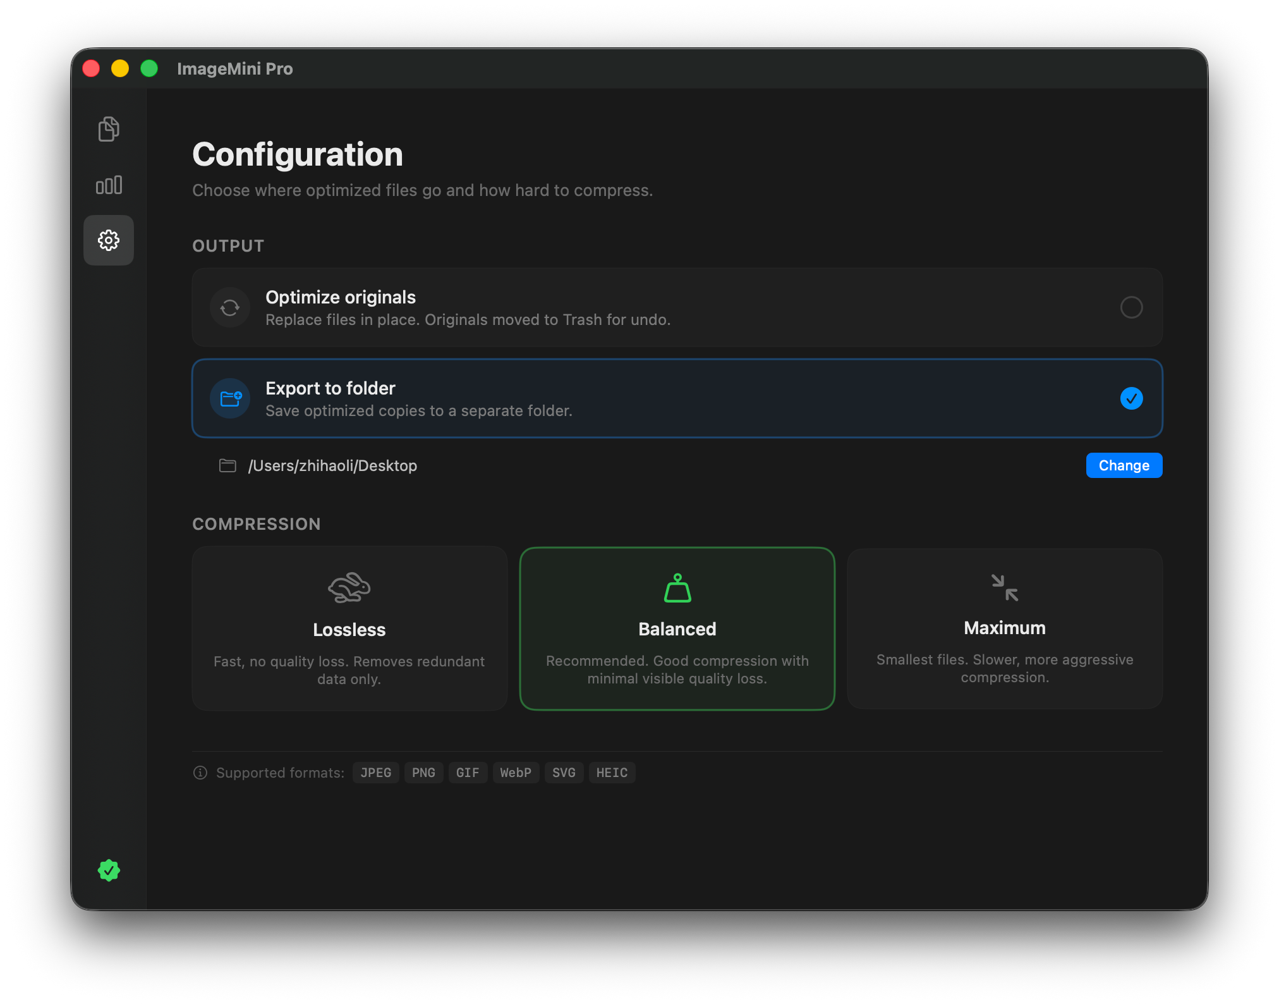Select the Settings gear in the sidebar

pyautogui.click(x=108, y=240)
